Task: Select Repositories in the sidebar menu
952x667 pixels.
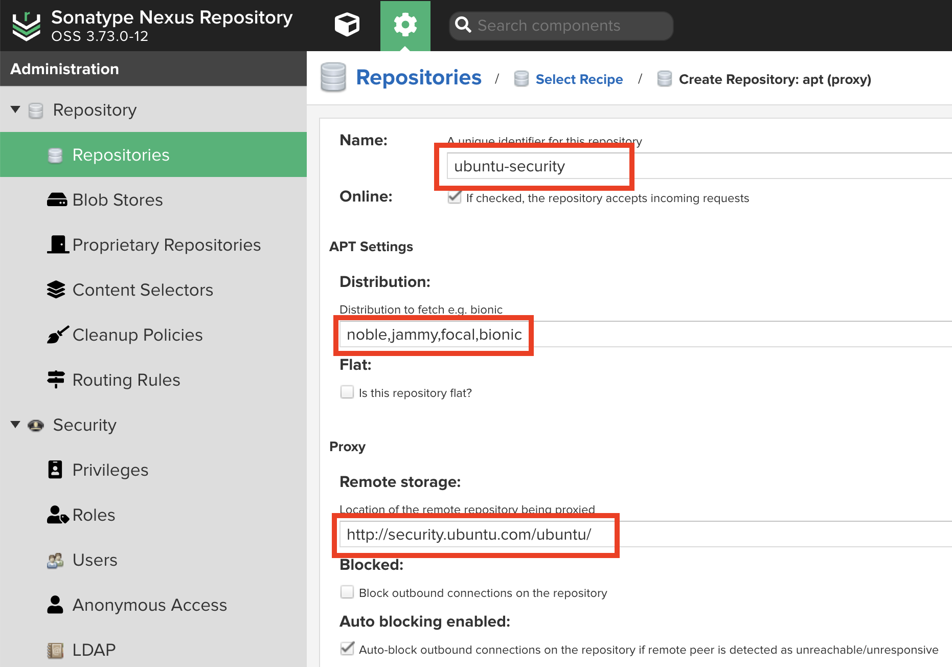Action: click(121, 155)
